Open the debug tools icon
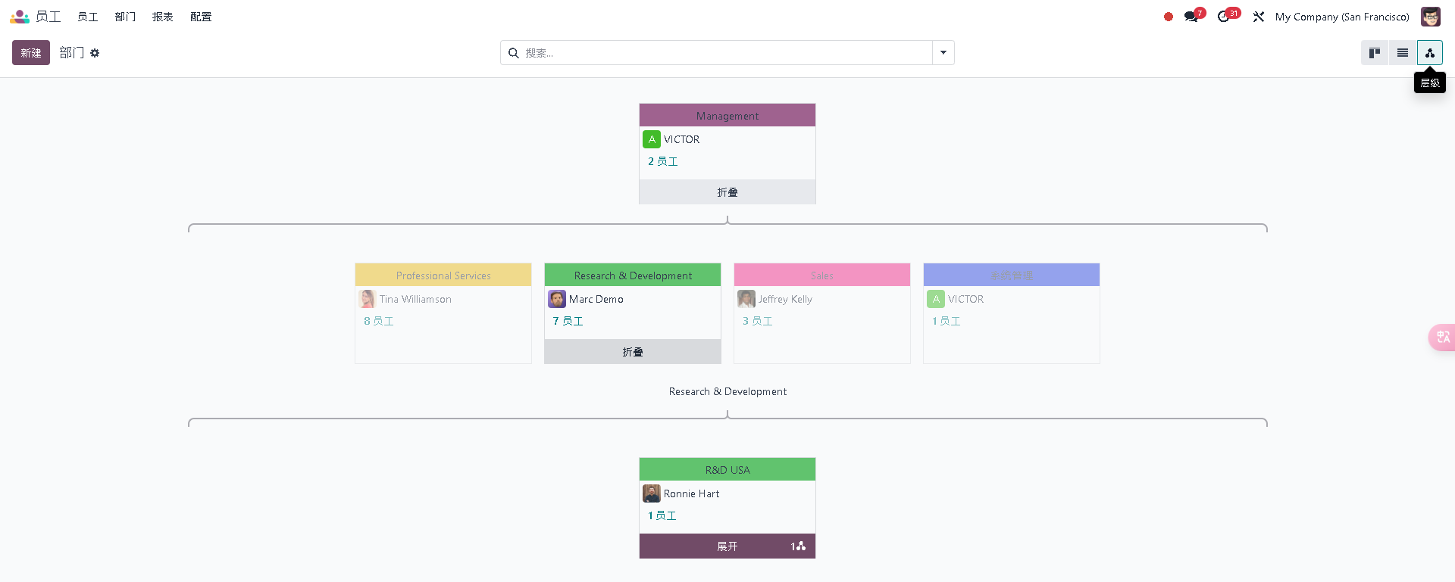Screen dimensions: 1455x582 click(1259, 17)
